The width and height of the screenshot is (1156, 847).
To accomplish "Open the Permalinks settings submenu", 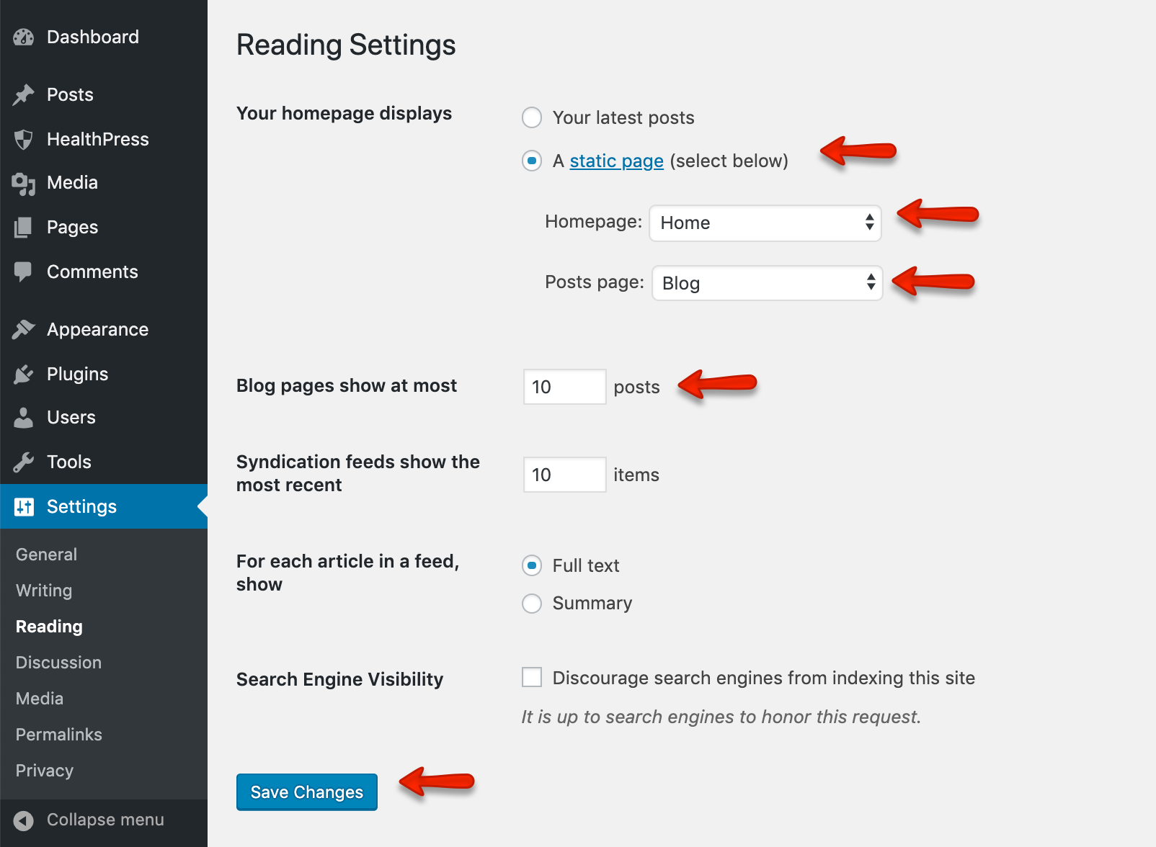I will pyautogui.click(x=59, y=735).
